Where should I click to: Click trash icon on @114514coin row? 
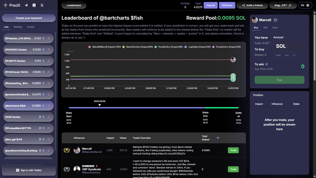pyautogui.click(x=49, y=72)
